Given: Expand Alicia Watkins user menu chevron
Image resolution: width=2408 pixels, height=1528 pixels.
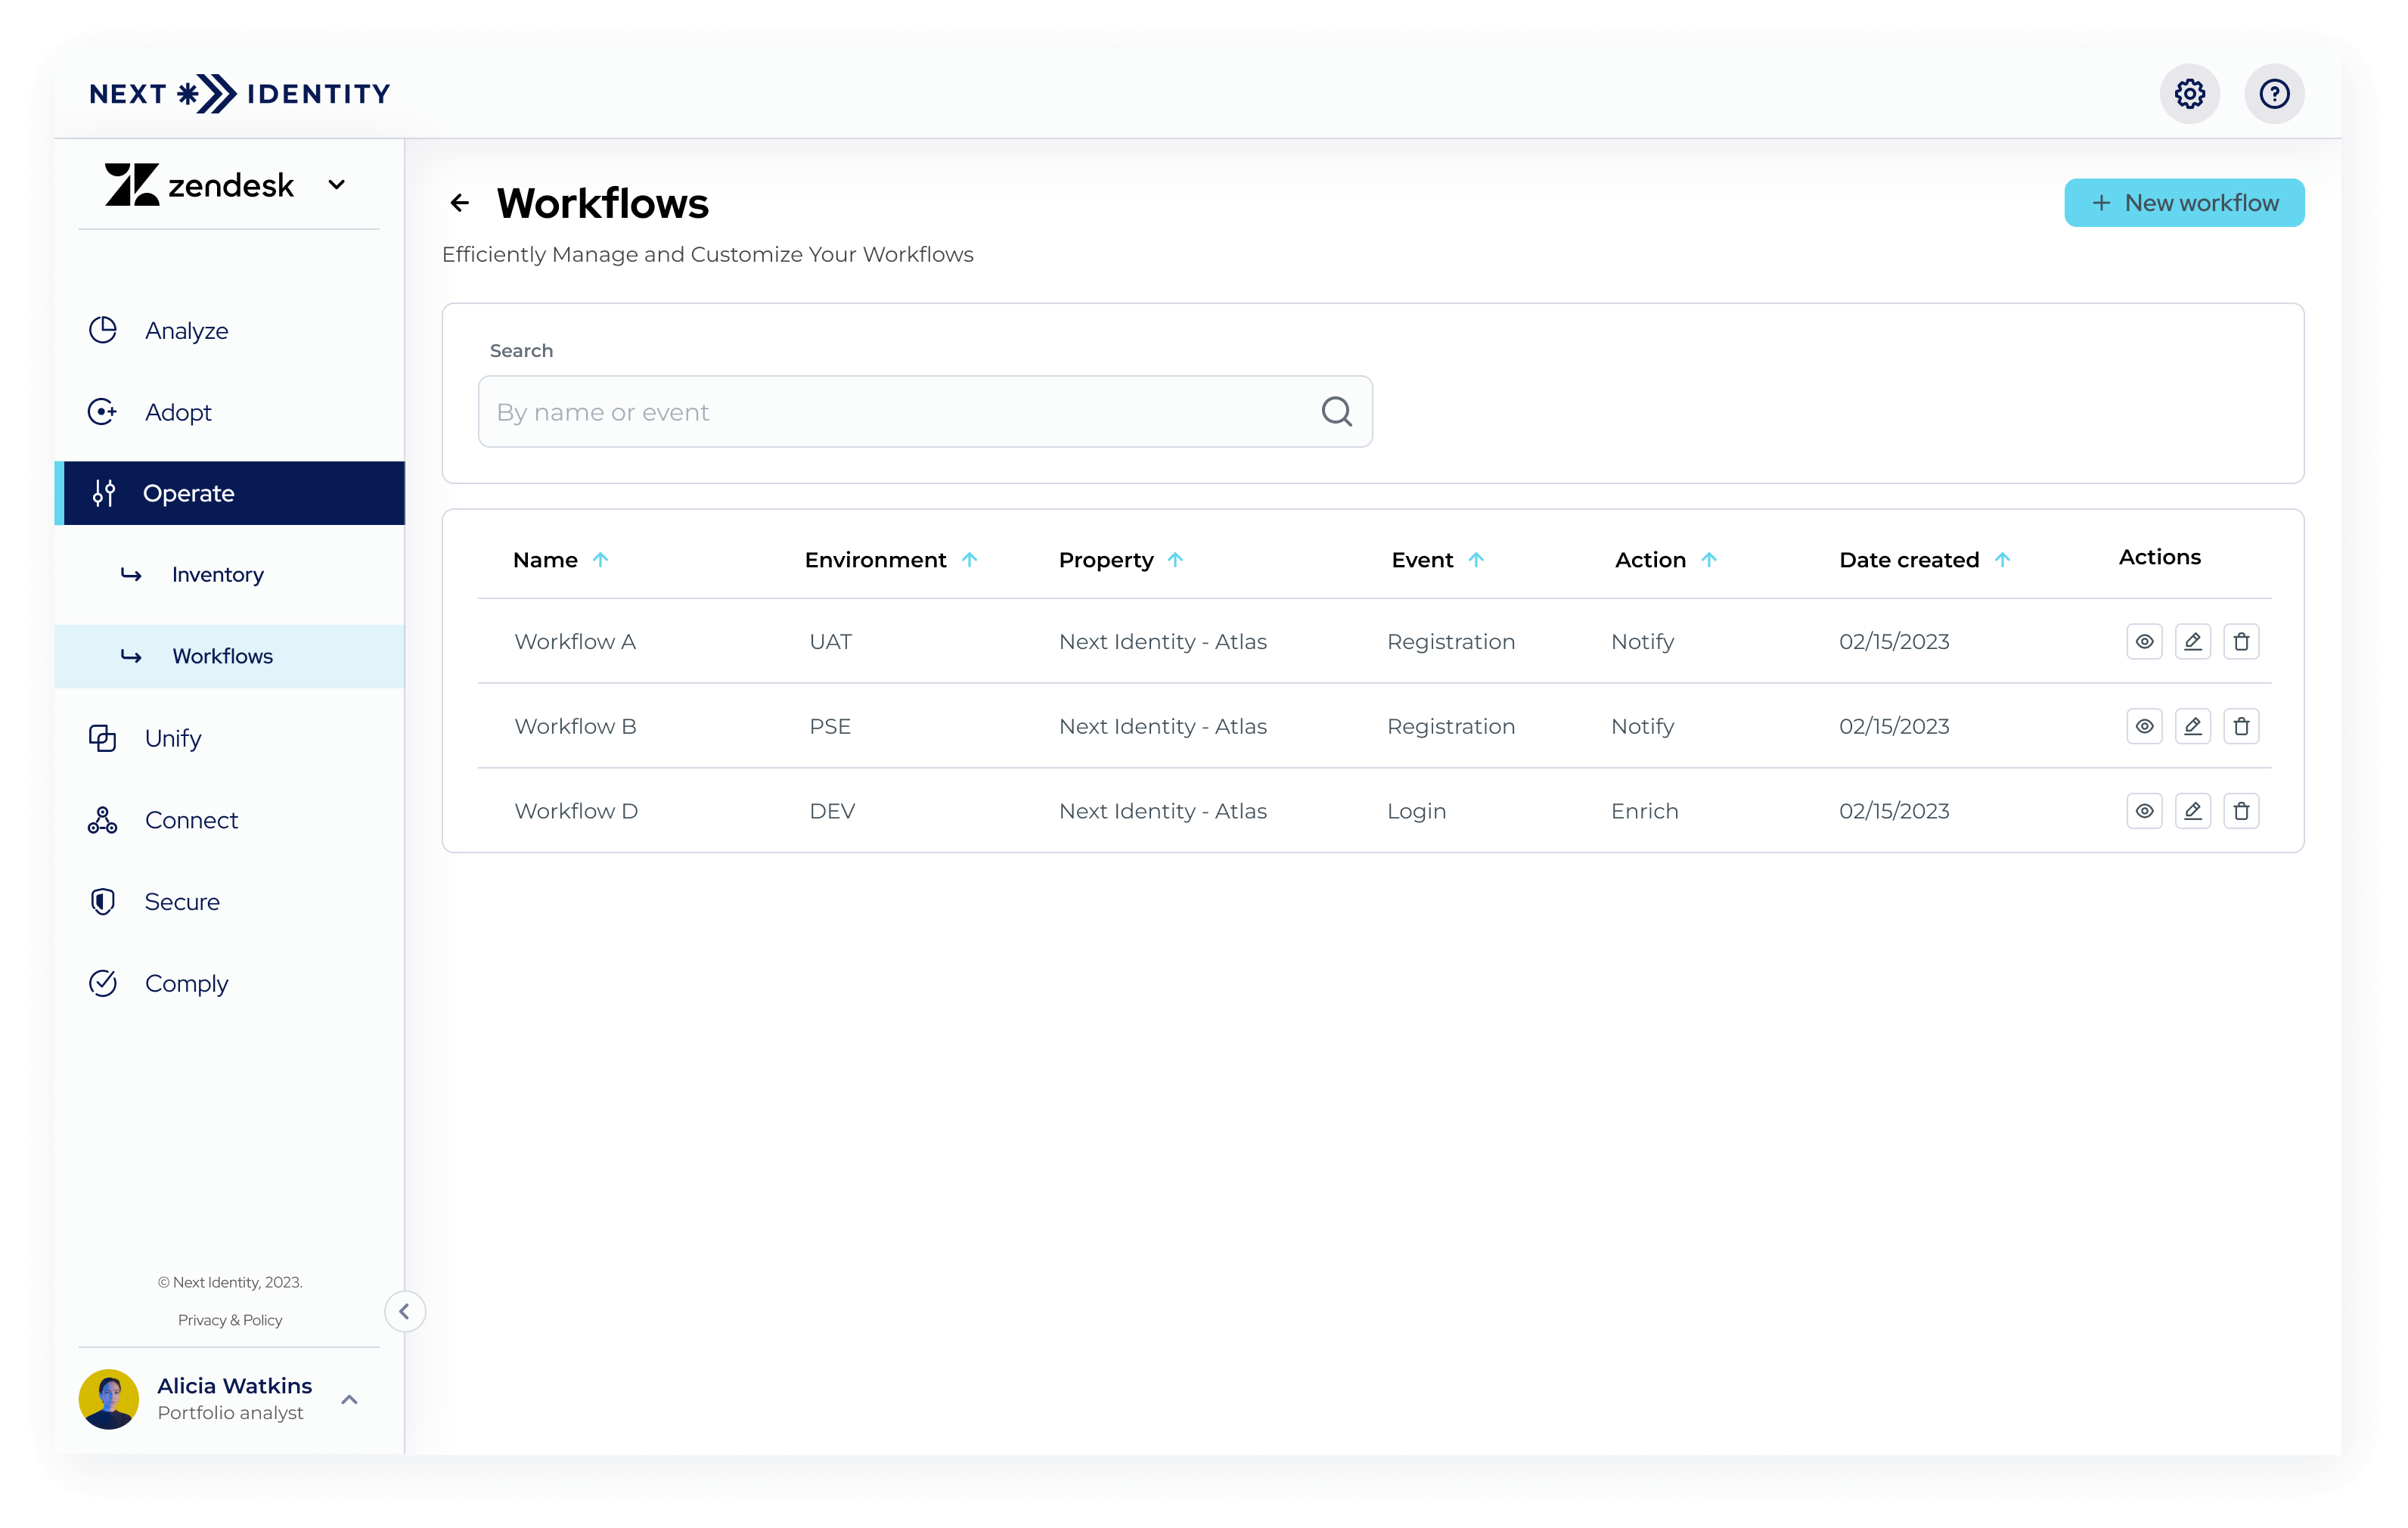Looking at the screenshot, I should click(349, 1399).
